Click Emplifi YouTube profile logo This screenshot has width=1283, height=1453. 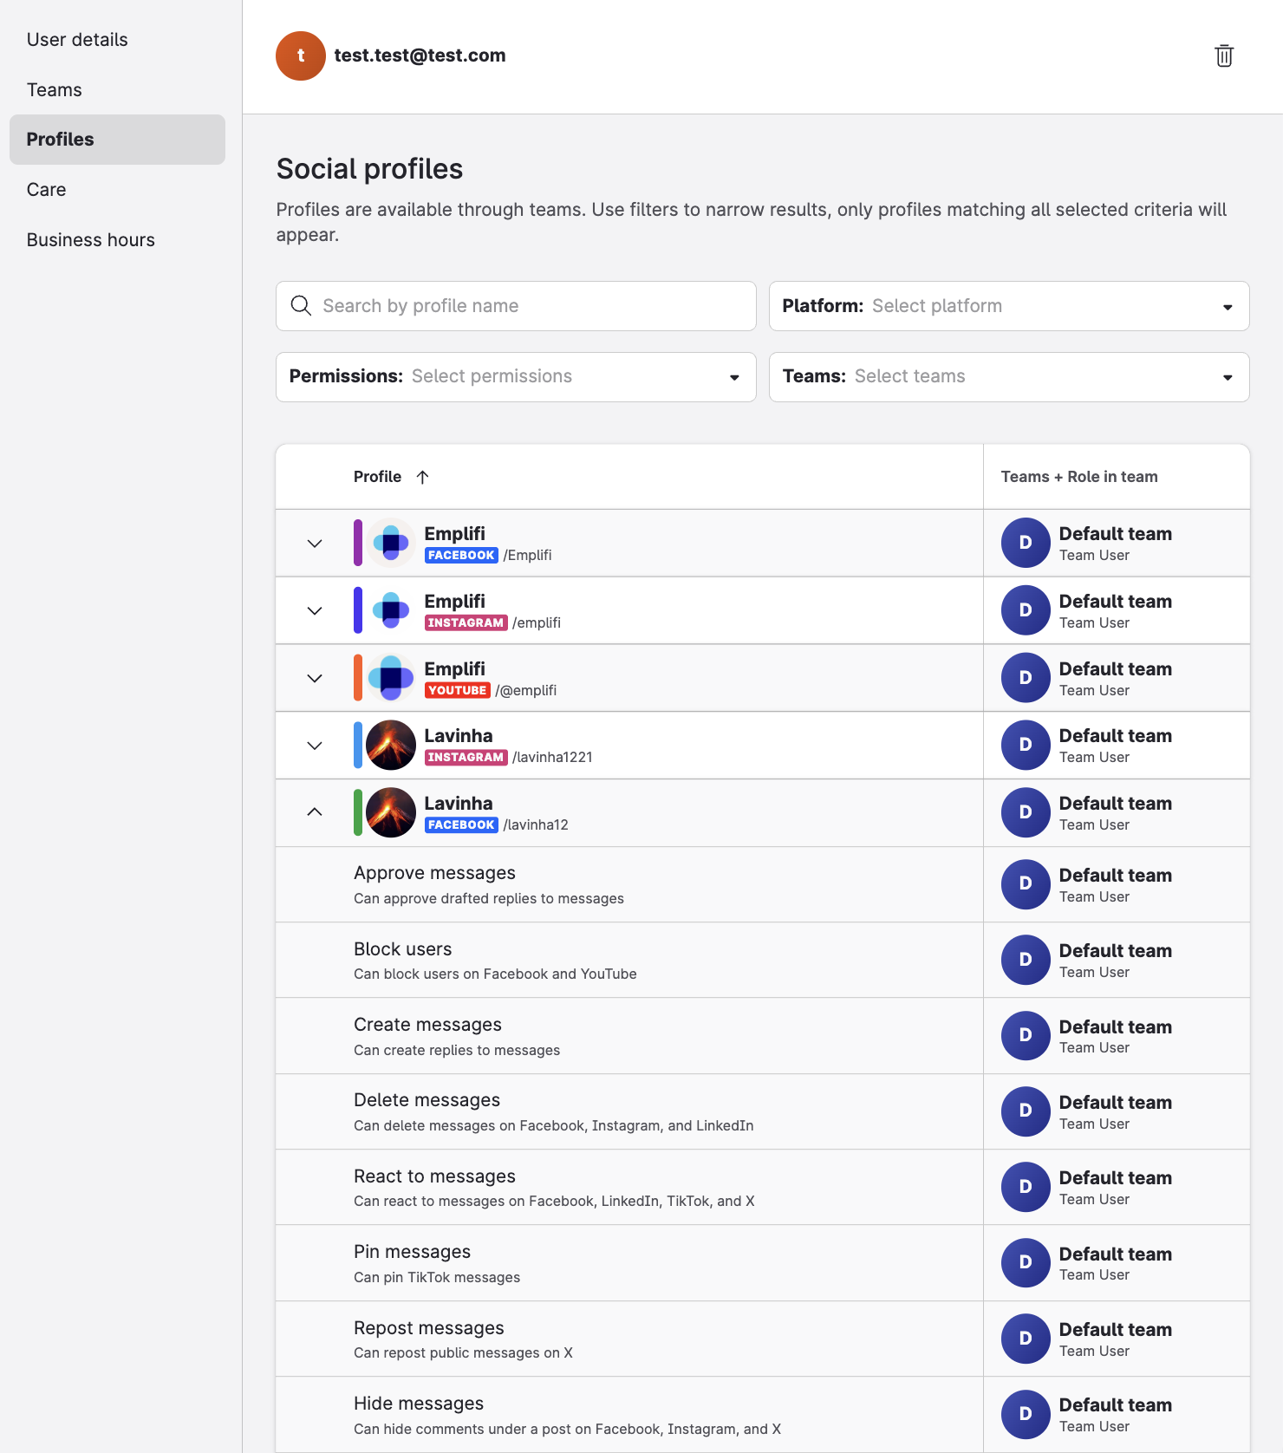391,678
